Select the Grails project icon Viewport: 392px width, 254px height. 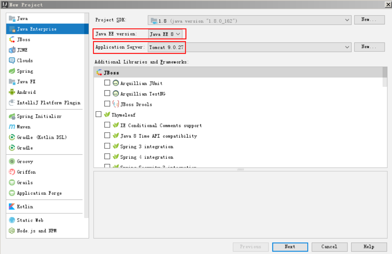click(12, 182)
